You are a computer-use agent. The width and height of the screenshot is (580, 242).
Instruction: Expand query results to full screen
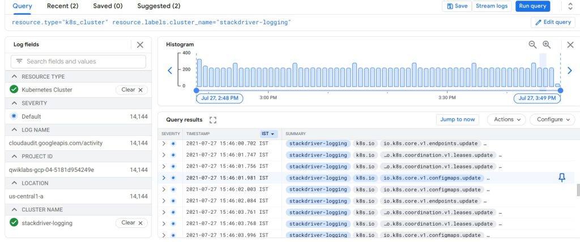213,120
